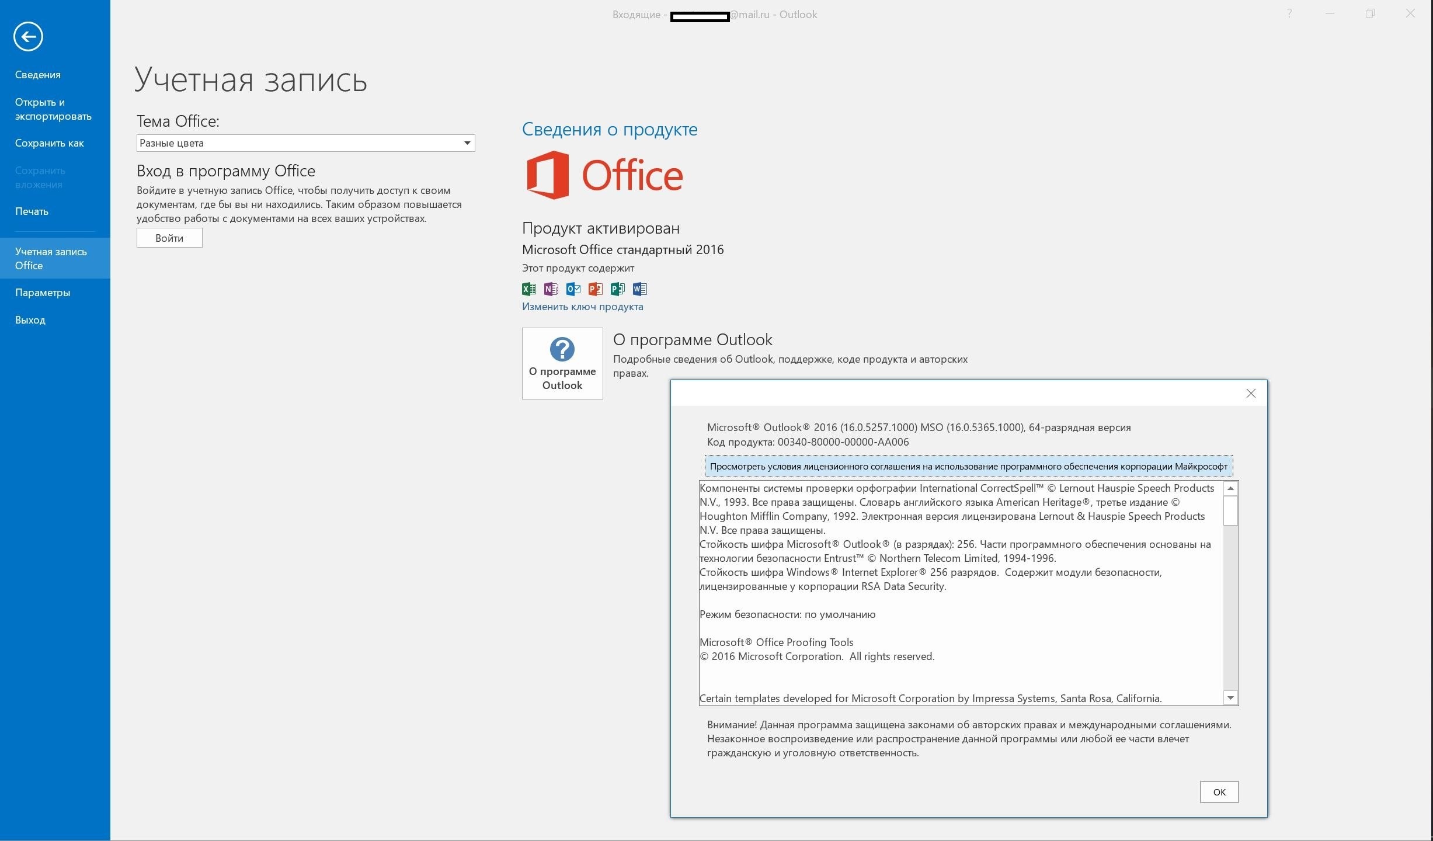
Task: Click the О программе Outlook heading
Action: pos(693,339)
